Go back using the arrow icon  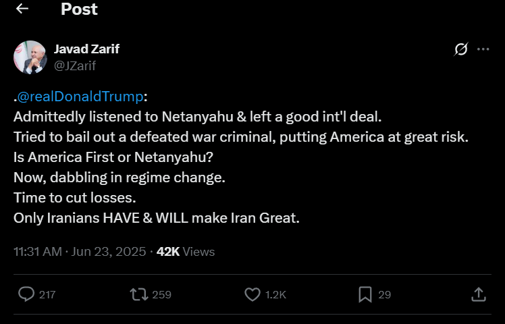click(x=22, y=9)
